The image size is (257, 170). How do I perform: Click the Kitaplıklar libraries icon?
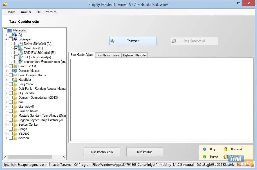point(15,80)
